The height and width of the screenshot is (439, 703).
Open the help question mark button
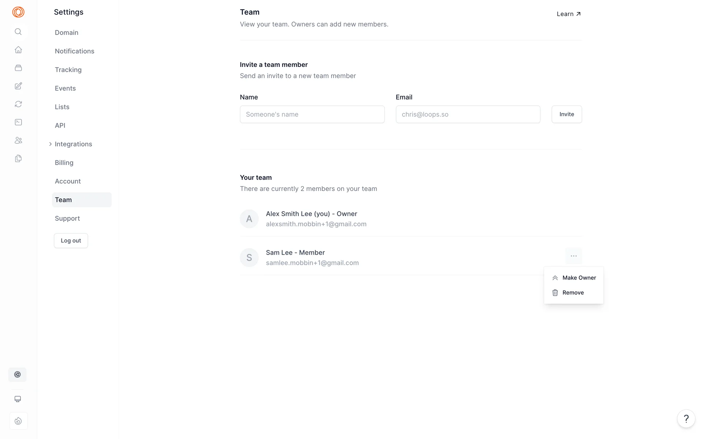(x=686, y=419)
